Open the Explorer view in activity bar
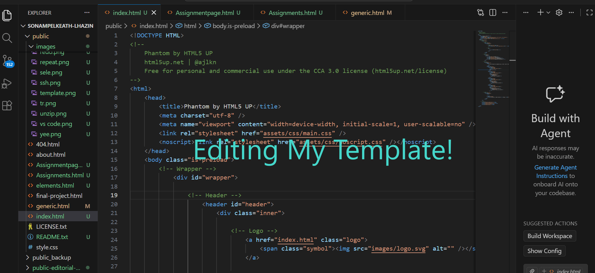 click(x=7, y=15)
